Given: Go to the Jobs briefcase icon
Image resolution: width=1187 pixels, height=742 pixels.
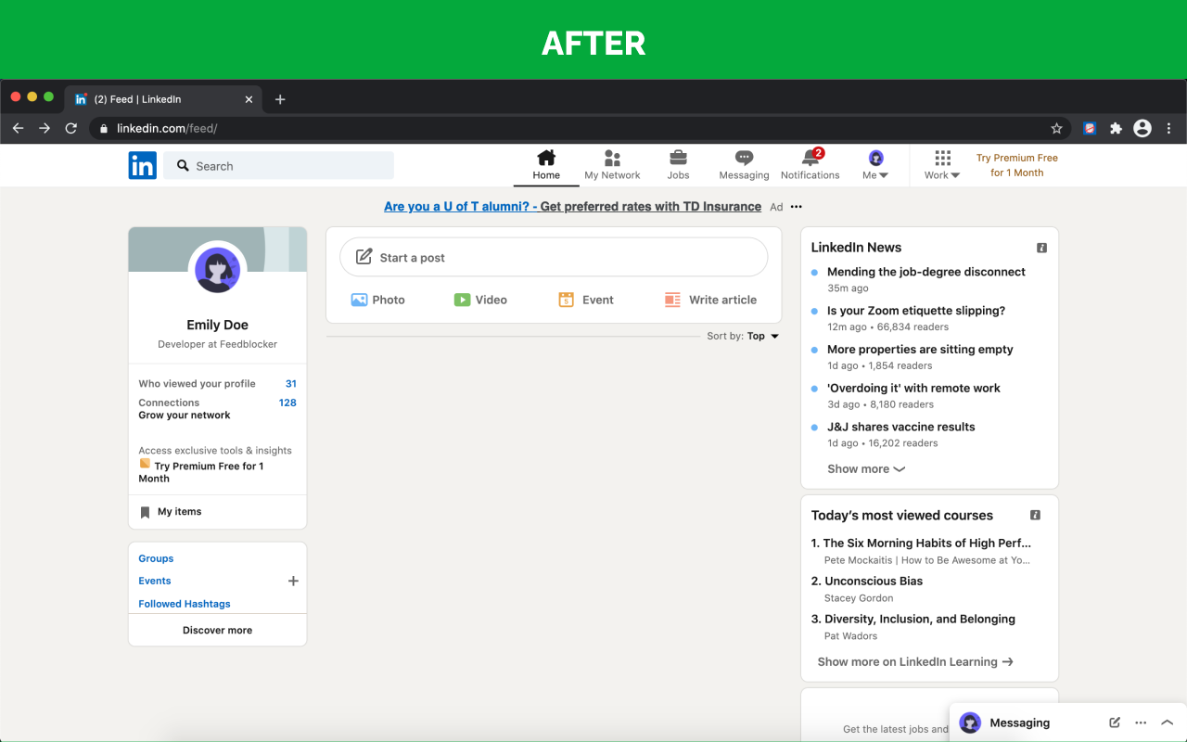Looking at the screenshot, I should coord(678,158).
